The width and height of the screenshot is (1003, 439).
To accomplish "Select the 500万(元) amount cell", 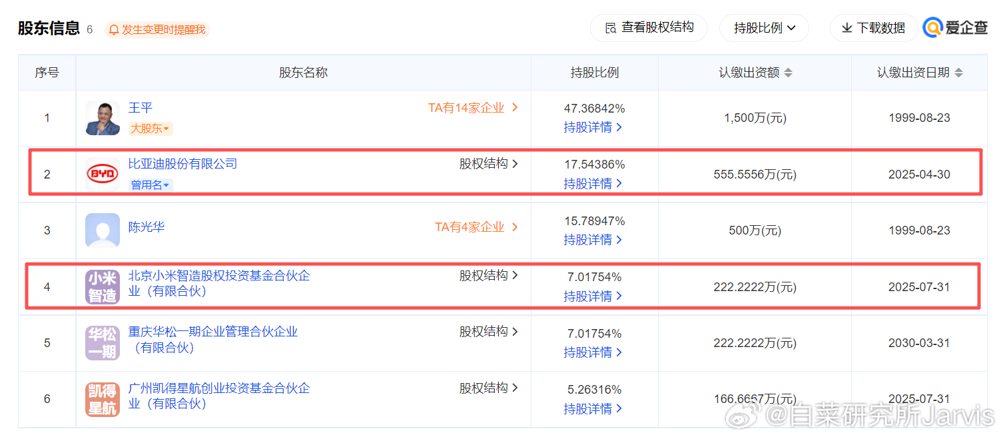I will (x=755, y=230).
